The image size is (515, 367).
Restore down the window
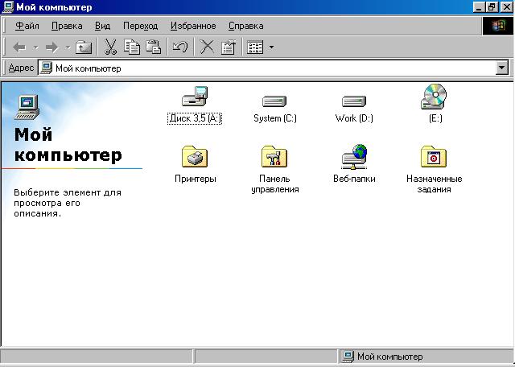492,7
